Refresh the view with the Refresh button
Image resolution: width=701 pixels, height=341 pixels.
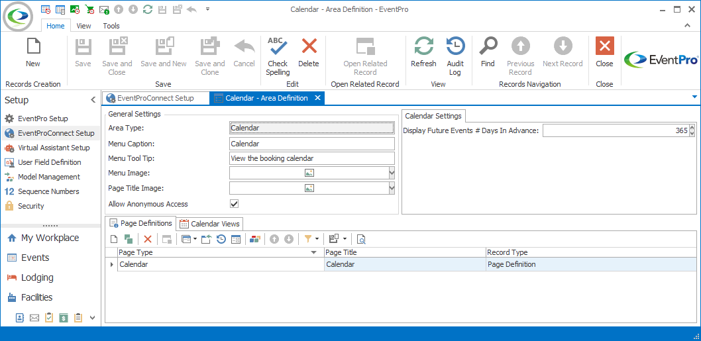point(423,53)
